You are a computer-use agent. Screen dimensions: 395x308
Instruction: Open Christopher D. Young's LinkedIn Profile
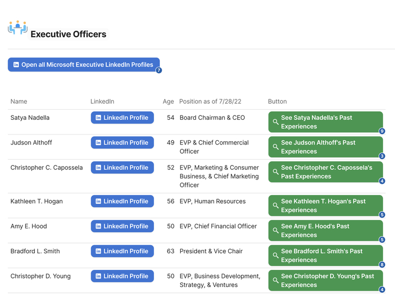tap(122, 276)
